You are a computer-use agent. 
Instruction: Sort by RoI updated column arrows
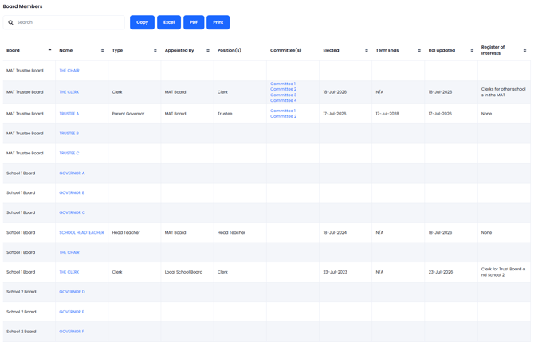pos(472,50)
